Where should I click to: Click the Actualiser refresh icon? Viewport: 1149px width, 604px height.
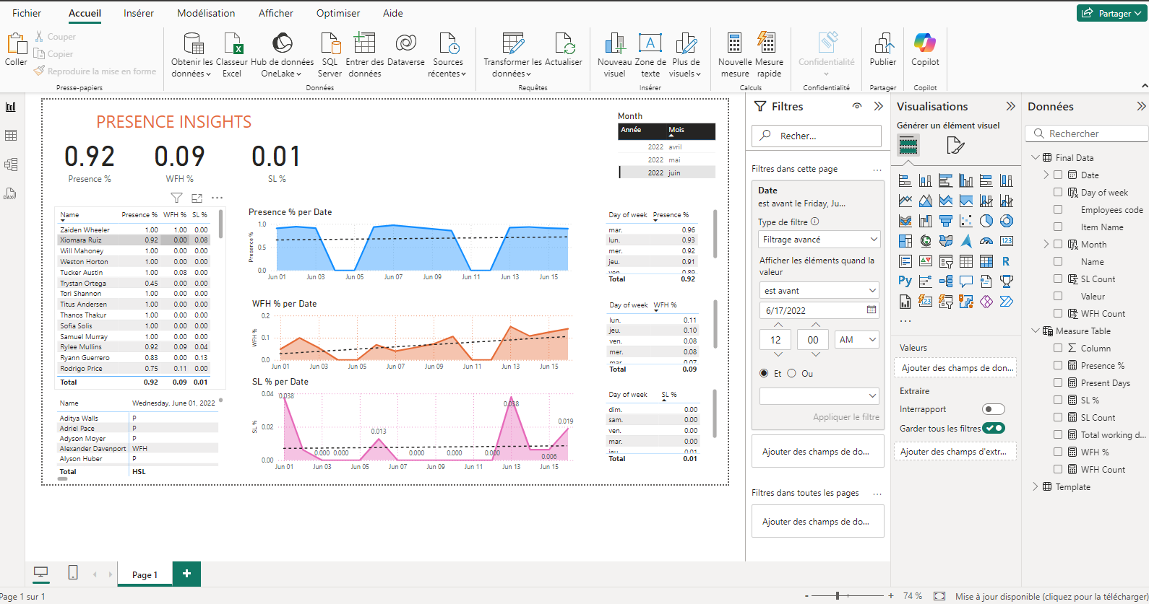[564, 45]
